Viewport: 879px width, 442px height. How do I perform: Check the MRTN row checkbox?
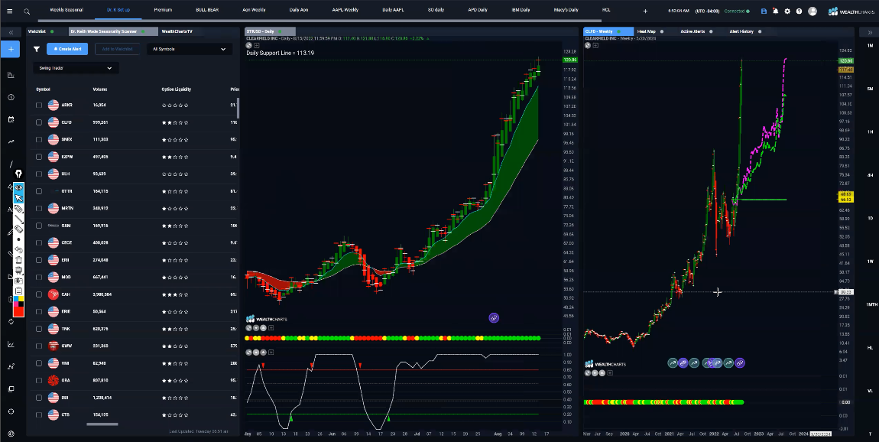39,208
